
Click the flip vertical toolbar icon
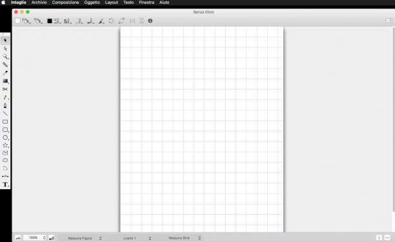[141, 21]
